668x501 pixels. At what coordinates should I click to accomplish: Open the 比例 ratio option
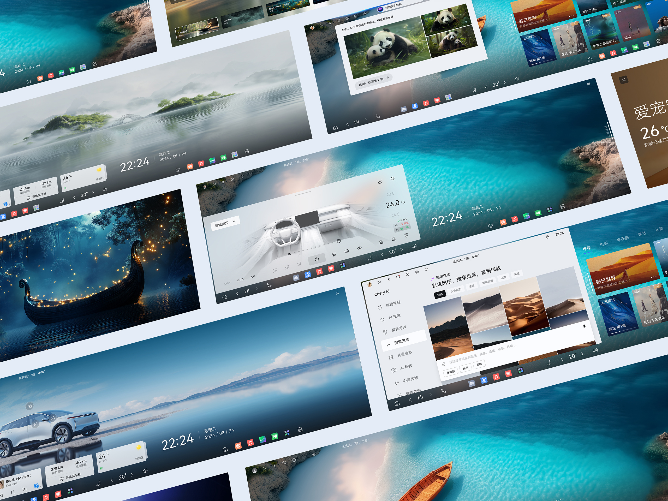tap(466, 368)
